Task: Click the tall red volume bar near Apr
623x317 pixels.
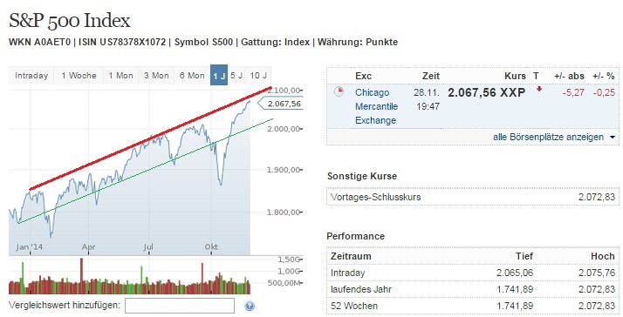Action: (81, 276)
